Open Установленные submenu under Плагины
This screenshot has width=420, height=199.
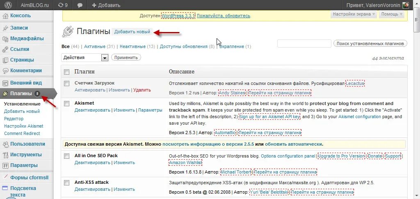click(x=22, y=104)
